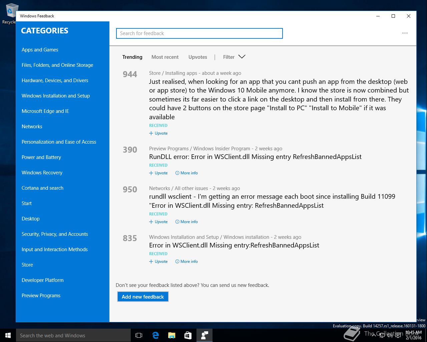Screen dimensions: 427x342
Task: Open Personalization and Ease of Access
Action: (59, 142)
